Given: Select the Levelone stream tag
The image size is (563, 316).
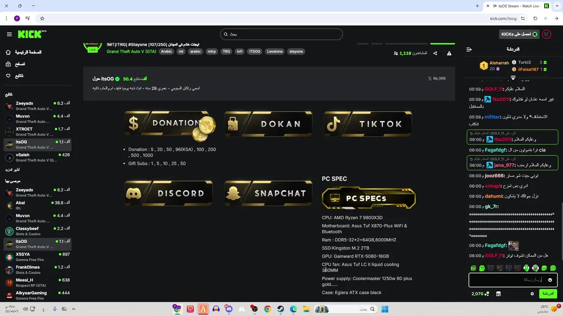Looking at the screenshot, I should [275, 51].
